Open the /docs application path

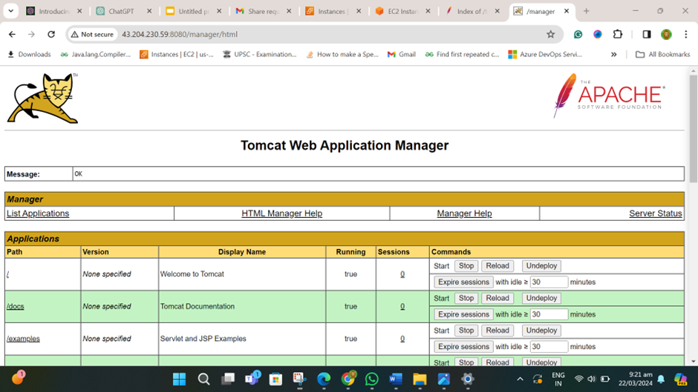click(x=15, y=306)
